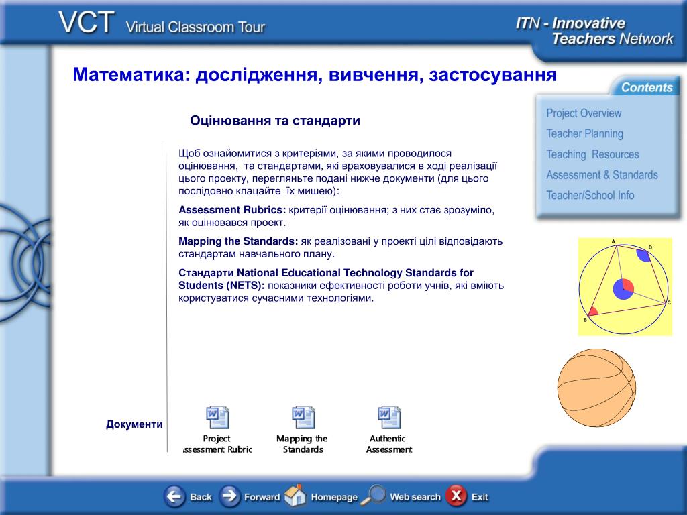Click the Forward text label

coord(262,497)
